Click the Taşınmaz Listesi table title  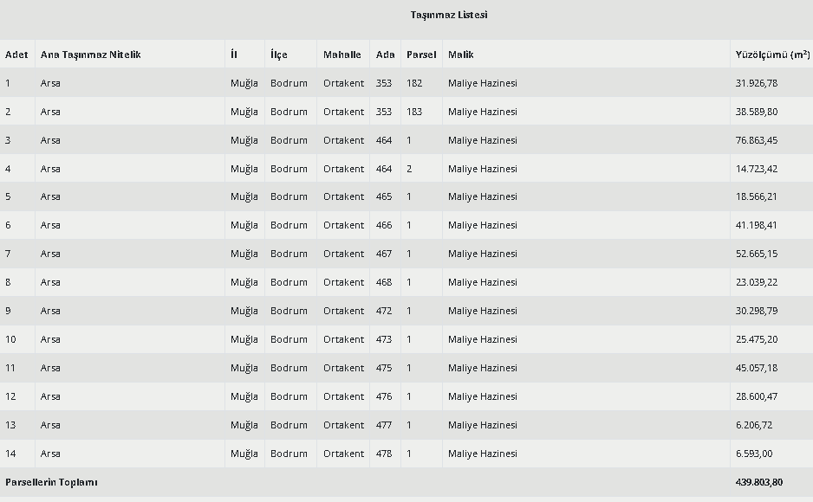(449, 15)
